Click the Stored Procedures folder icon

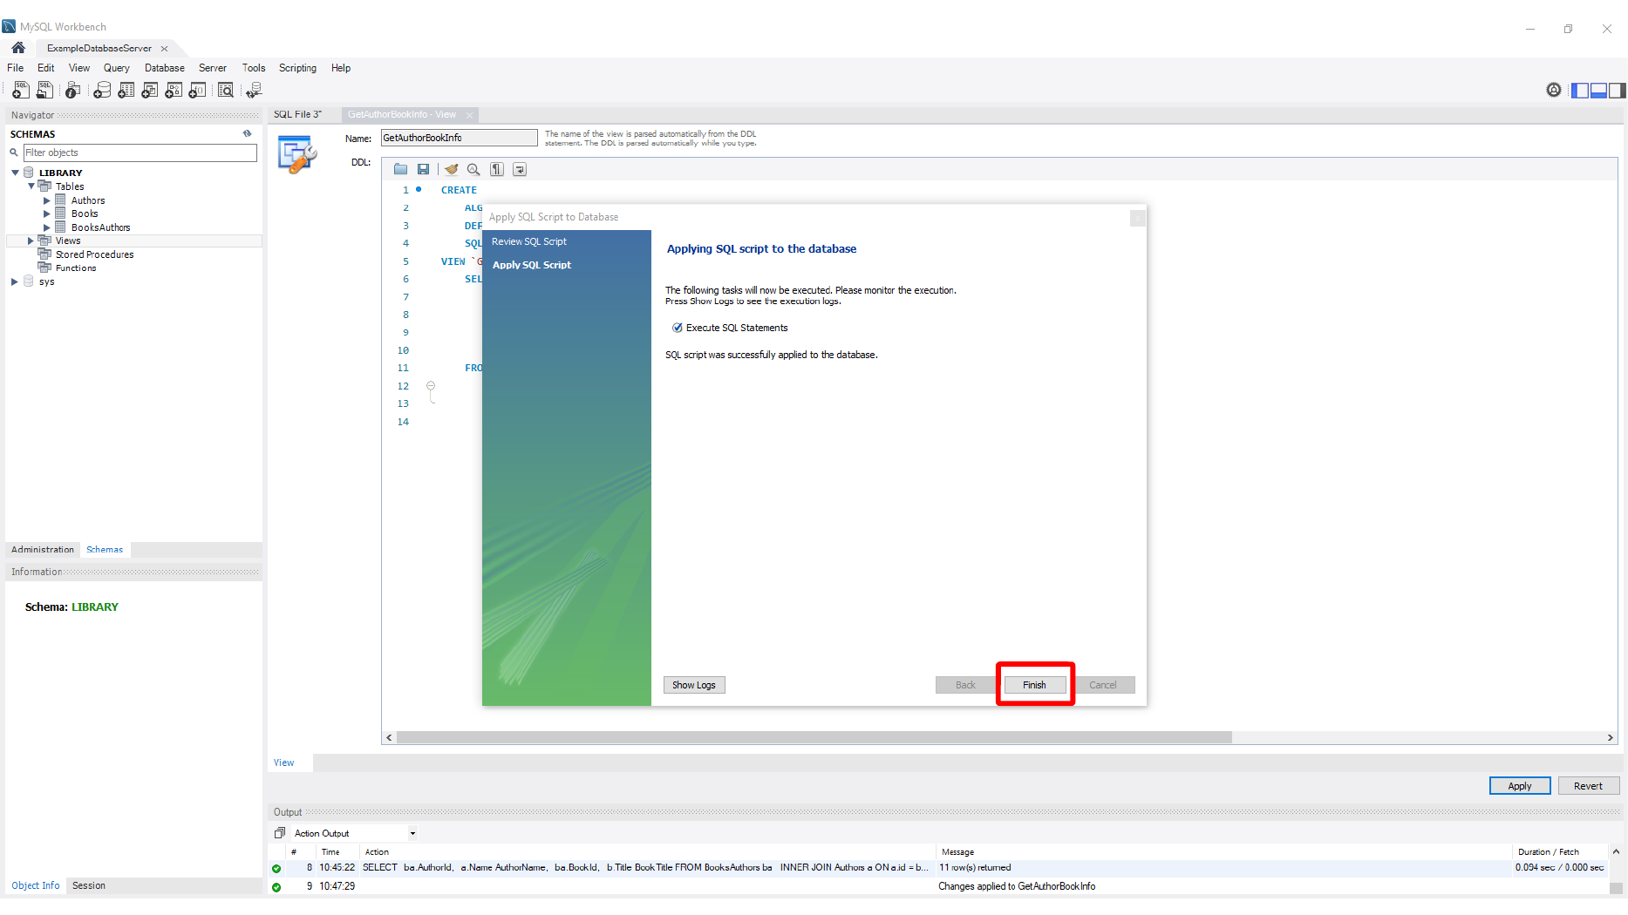44,254
